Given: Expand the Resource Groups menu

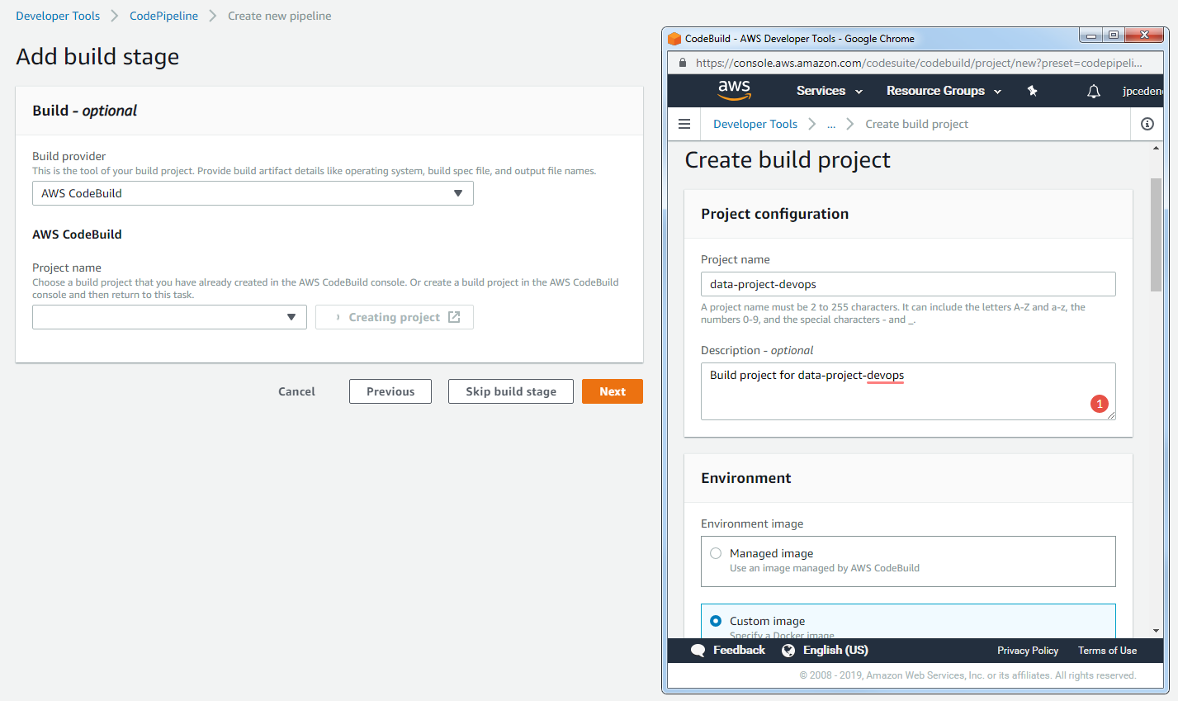Looking at the screenshot, I should (944, 91).
